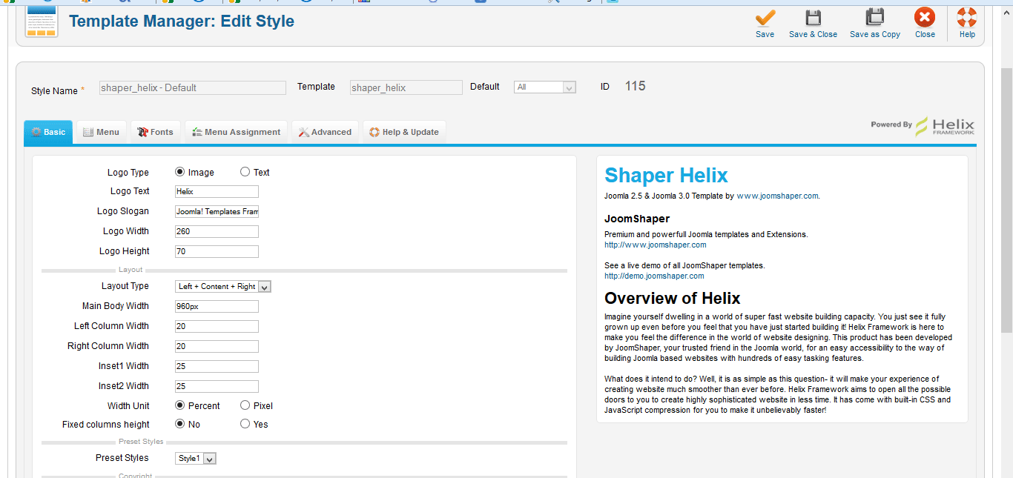Switch to the Advanced tab
The height and width of the screenshot is (478, 1013).
(325, 132)
